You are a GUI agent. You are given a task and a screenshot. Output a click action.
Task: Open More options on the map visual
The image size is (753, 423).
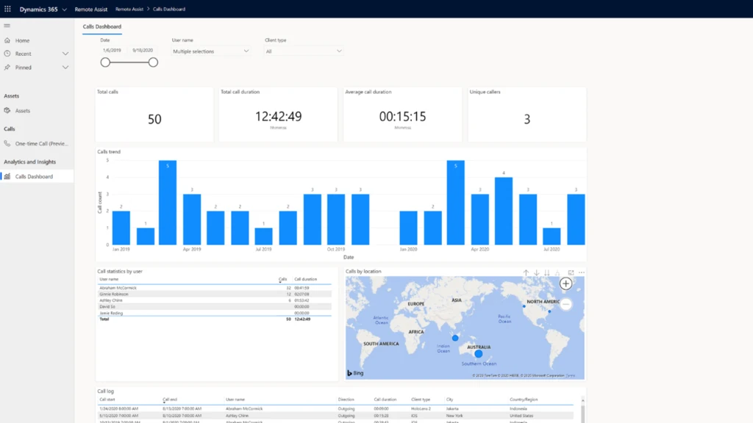(x=582, y=272)
